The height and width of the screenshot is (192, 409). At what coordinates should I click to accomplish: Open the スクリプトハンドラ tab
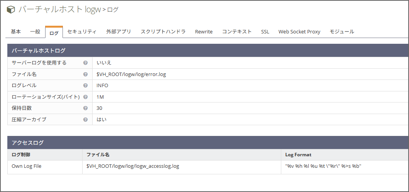(163, 31)
